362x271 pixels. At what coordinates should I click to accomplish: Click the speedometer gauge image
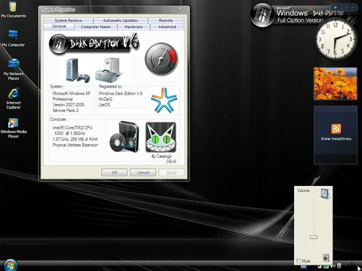pos(161,59)
